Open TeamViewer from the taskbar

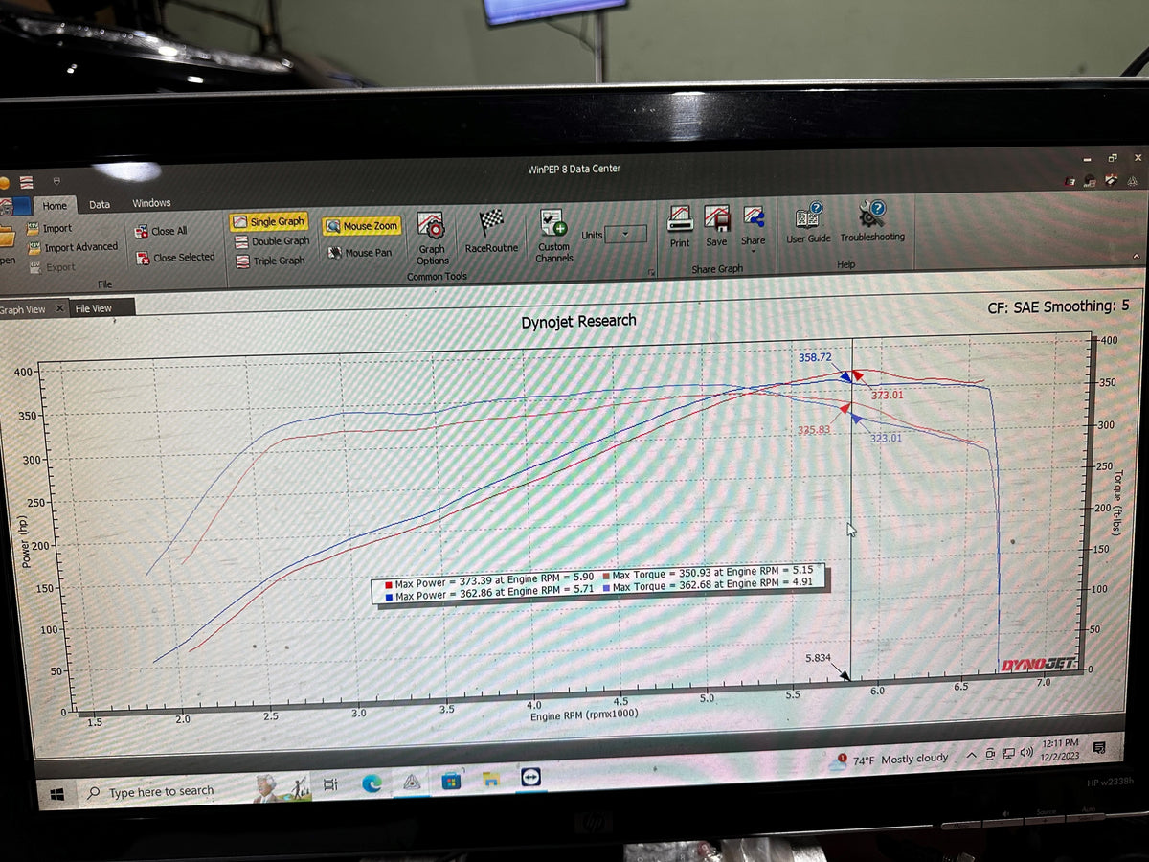click(x=530, y=778)
